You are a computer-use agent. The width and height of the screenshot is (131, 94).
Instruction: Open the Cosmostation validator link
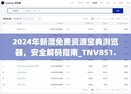click(x=22, y=72)
